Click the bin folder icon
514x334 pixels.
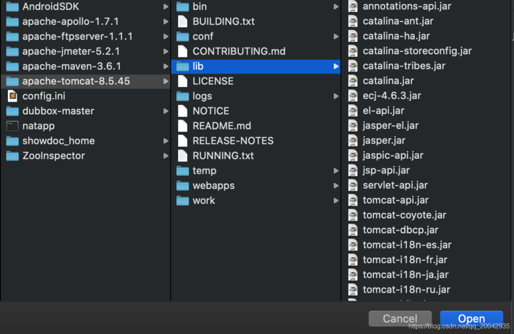183,7
